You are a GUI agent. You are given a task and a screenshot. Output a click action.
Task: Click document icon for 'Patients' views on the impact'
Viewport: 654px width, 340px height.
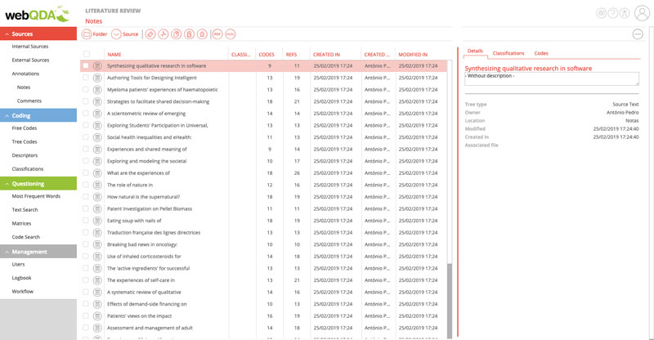point(97,316)
